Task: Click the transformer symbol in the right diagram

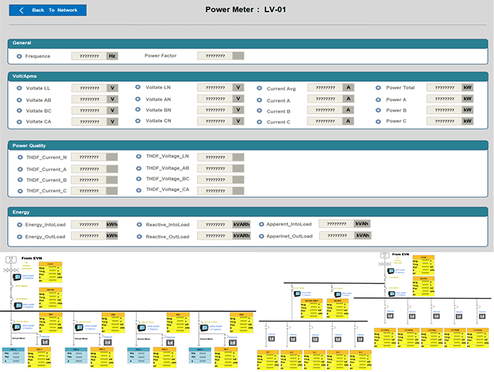Action: coord(386,255)
